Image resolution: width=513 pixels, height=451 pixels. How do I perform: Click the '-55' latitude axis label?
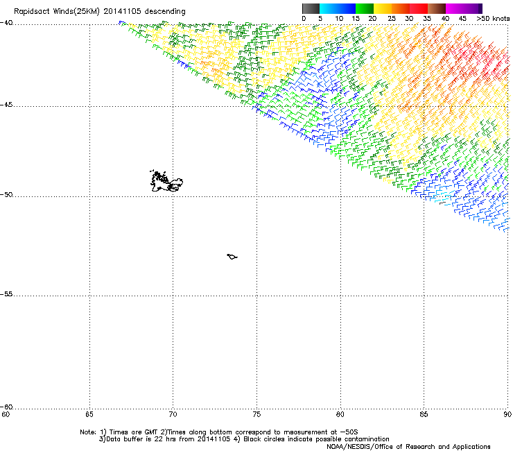[x=6, y=294]
